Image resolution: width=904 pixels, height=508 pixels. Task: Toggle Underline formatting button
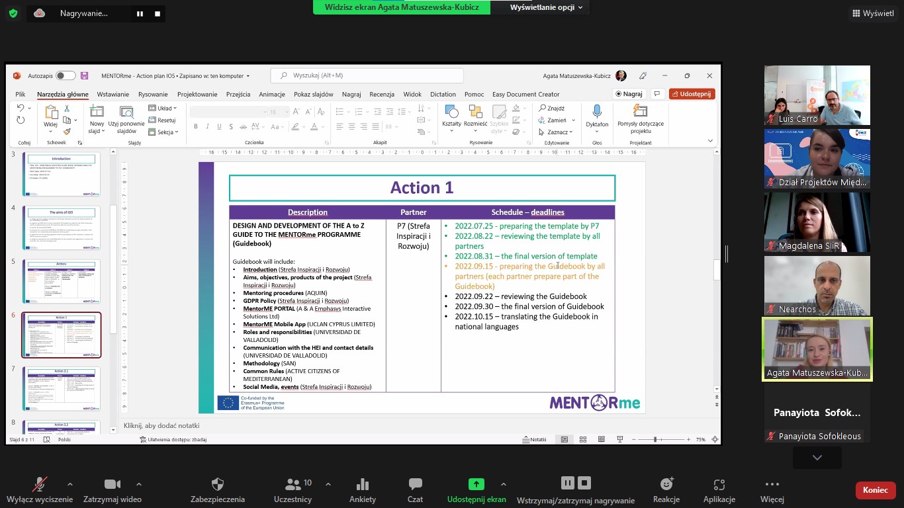coord(219,126)
